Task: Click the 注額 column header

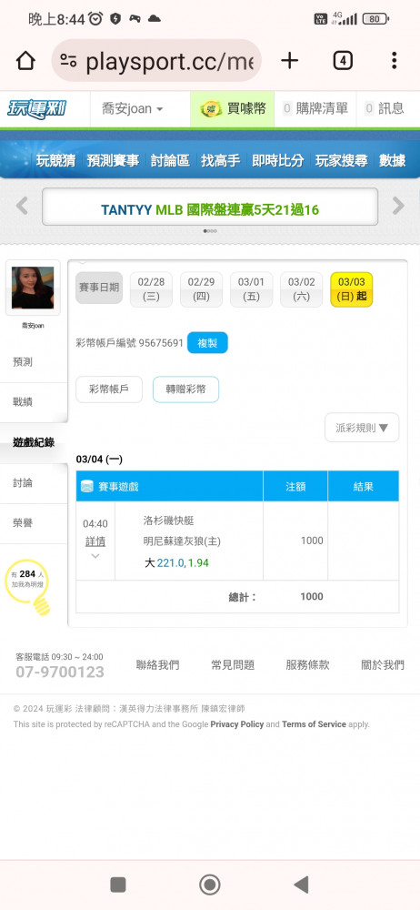Action: (295, 486)
